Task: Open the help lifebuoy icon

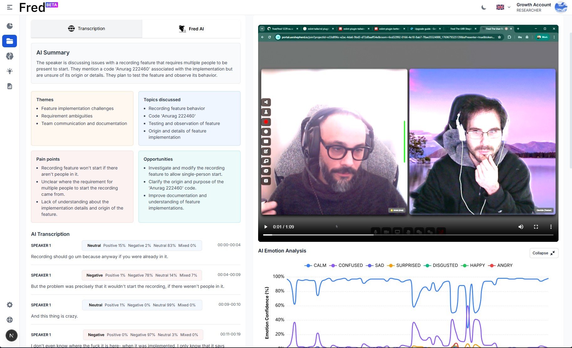Action: point(10,320)
